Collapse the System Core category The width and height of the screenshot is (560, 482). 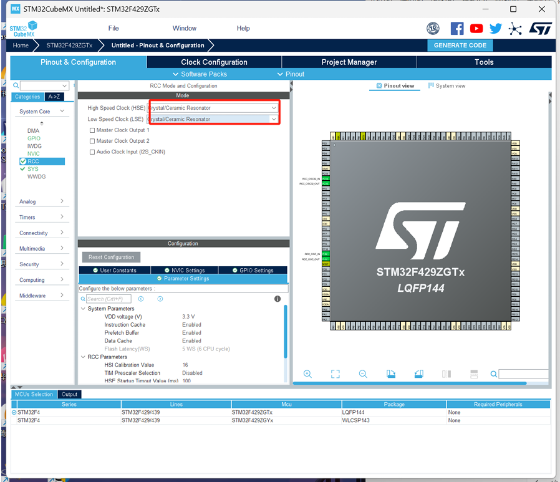click(x=62, y=111)
